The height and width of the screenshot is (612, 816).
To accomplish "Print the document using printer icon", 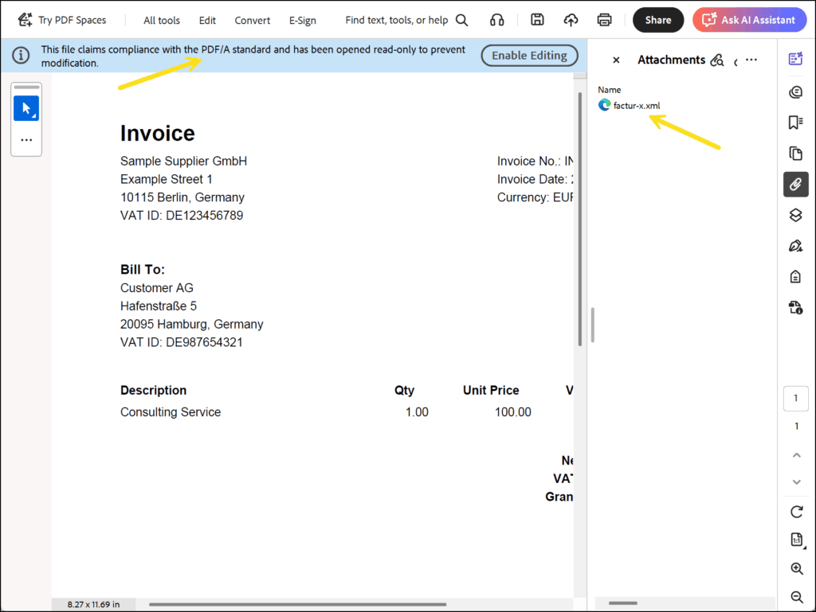I will point(604,20).
